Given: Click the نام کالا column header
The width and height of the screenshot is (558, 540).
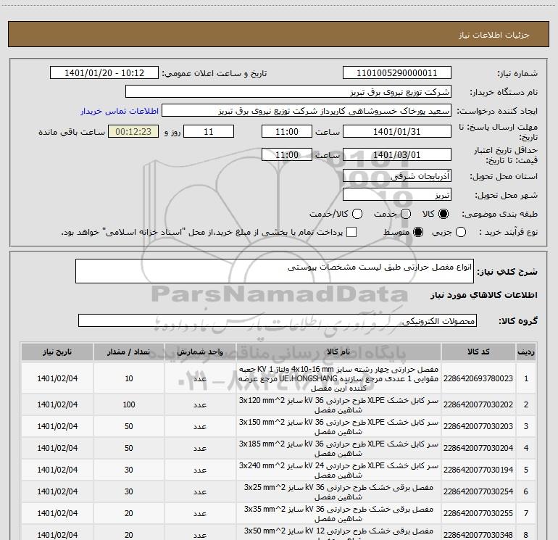Looking at the screenshot, I should pyautogui.click(x=338, y=352).
